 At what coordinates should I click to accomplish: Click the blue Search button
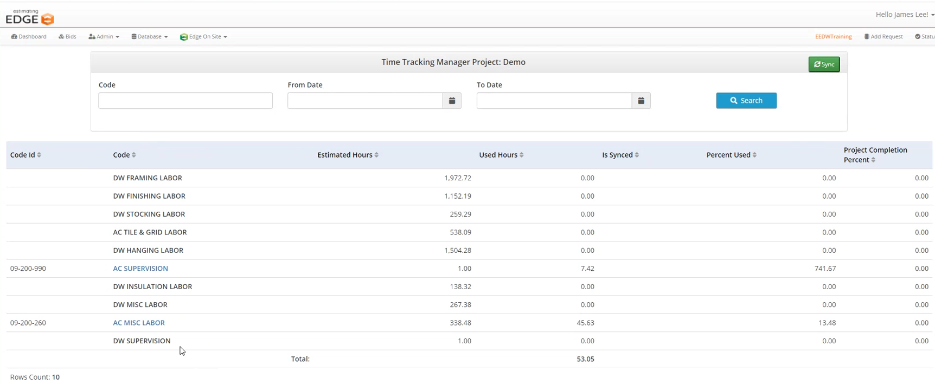(x=746, y=101)
